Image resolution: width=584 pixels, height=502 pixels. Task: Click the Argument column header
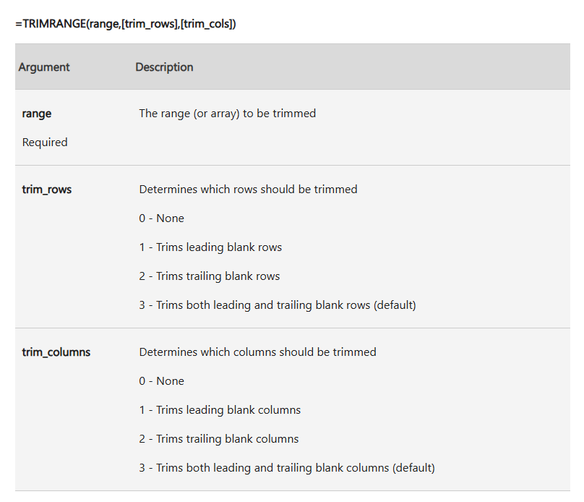[x=44, y=67]
